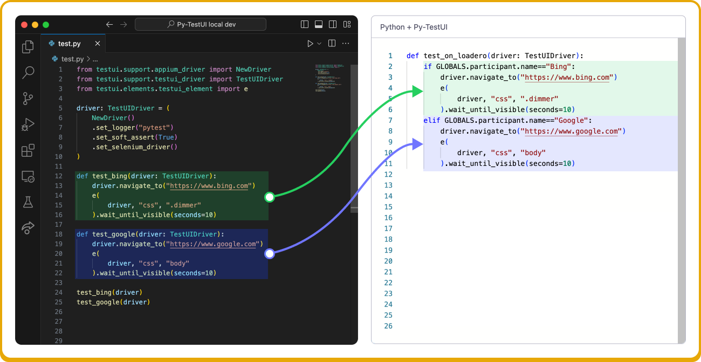Toggle the secondary sidebar layout button
Screen dimensions: 701x362
point(333,24)
